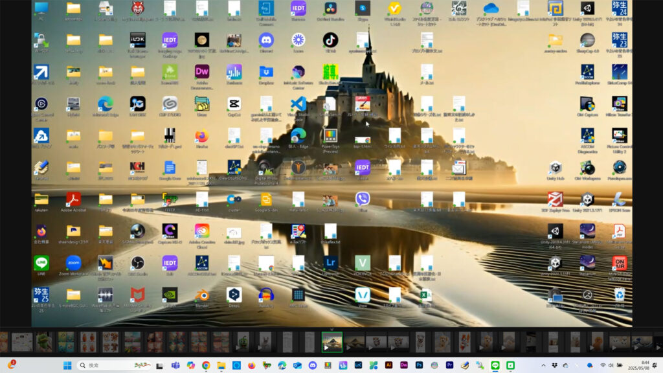Open the volume control in system tray
Image resolution: width=663 pixels, height=373 pixels.
point(611,365)
